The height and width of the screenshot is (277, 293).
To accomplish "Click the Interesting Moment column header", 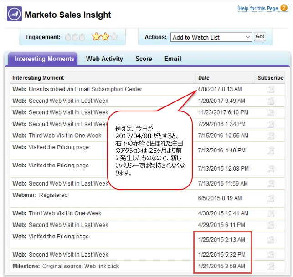I will pyautogui.click(x=38, y=78).
